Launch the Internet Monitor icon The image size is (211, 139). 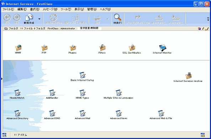click(x=163, y=48)
